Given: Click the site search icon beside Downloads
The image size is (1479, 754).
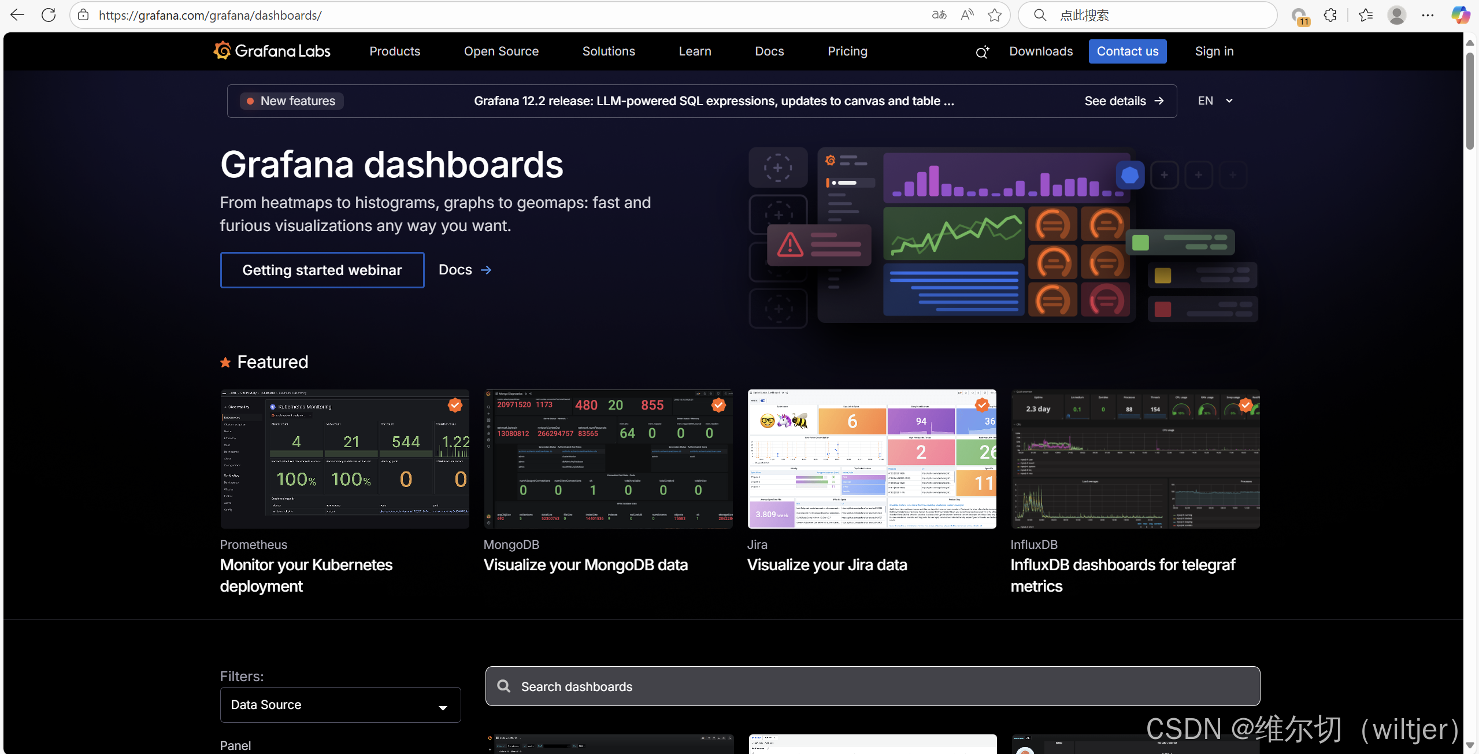Looking at the screenshot, I should pos(982,52).
